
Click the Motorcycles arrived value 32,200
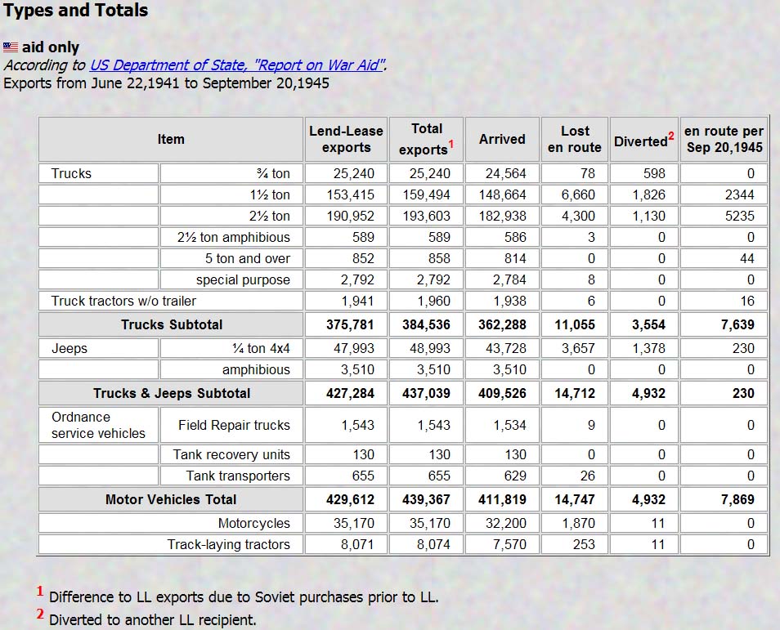coord(506,523)
